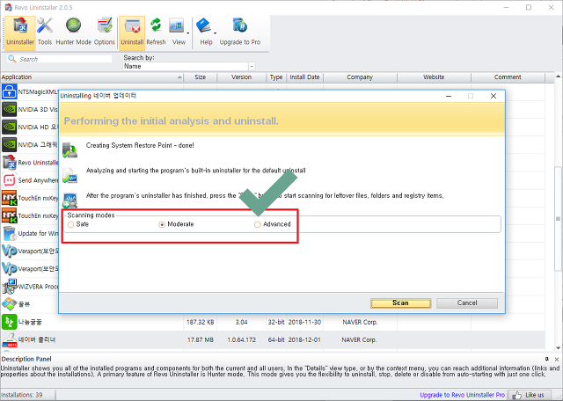Image resolution: width=563 pixels, height=401 pixels.
Task: Click install date 2018-12-01
Action: pyautogui.click(x=304, y=339)
